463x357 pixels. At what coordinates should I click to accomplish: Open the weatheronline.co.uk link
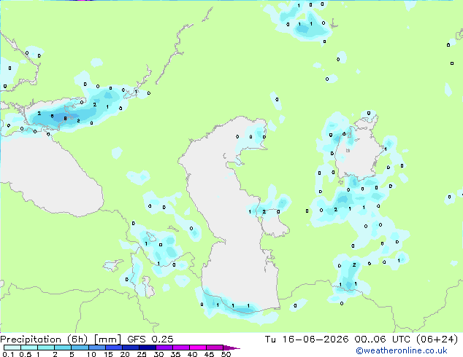pyautogui.click(x=402, y=350)
